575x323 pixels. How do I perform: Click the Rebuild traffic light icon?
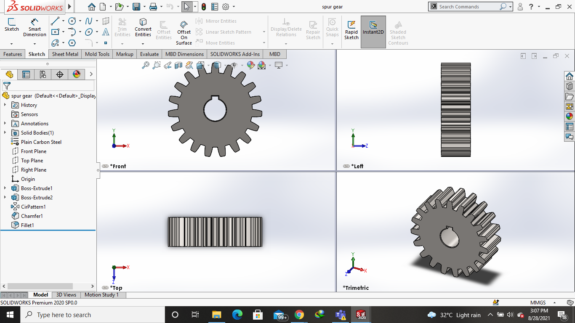[x=204, y=7]
